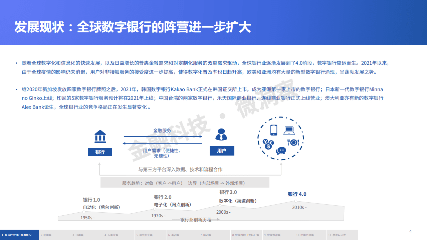427x240 pixels.
Task: Select the smartphone icon inside the dashed circle
Action: point(274,130)
